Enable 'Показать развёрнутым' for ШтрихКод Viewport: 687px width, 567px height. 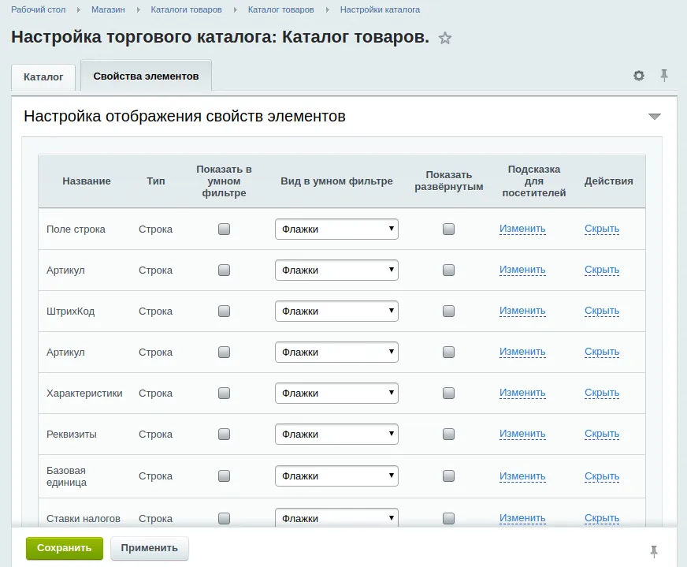[448, 311]
